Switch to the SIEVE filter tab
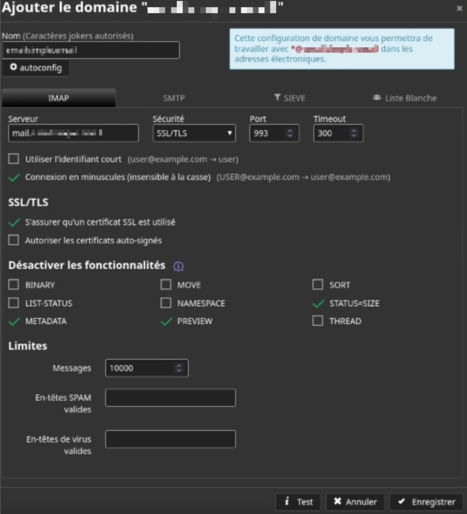 [x=290, y=98]
